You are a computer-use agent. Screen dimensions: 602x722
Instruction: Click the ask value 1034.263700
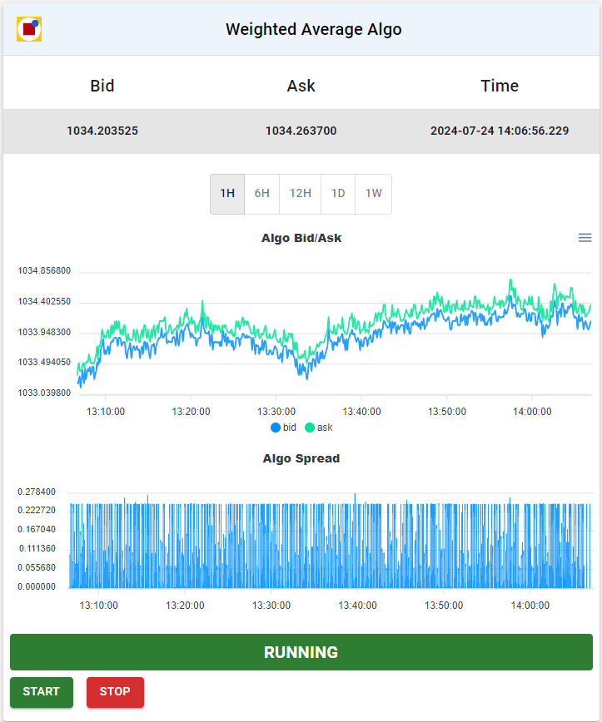pos(301,131)
